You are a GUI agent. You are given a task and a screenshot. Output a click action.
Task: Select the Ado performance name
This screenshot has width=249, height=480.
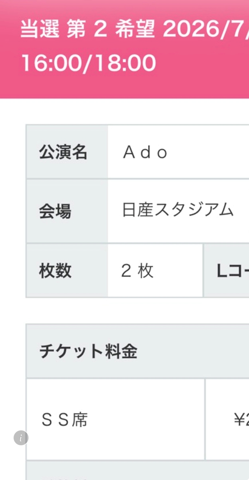click(x=145, y=153)
